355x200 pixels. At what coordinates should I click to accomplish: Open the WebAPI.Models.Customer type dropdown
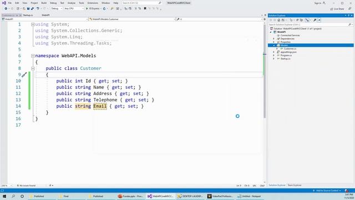[x=132, y=19]
